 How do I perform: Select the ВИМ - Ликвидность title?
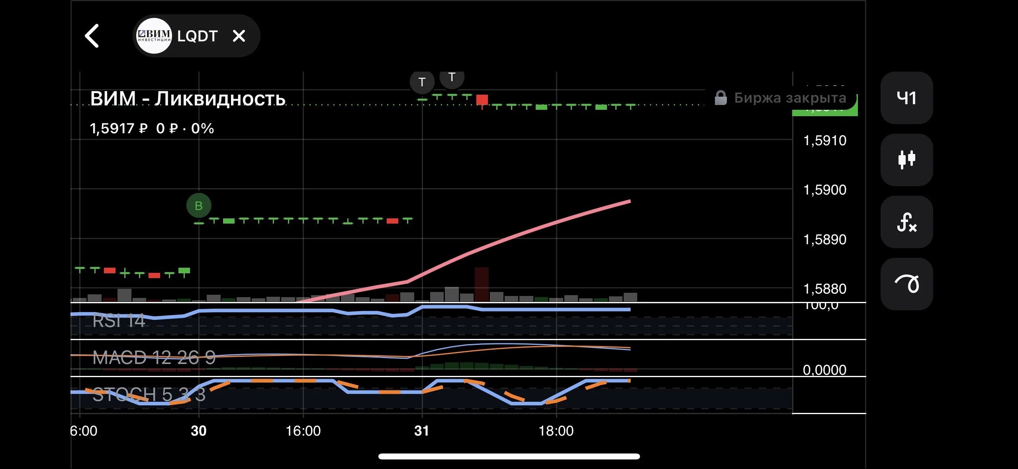tap(188, 98)
